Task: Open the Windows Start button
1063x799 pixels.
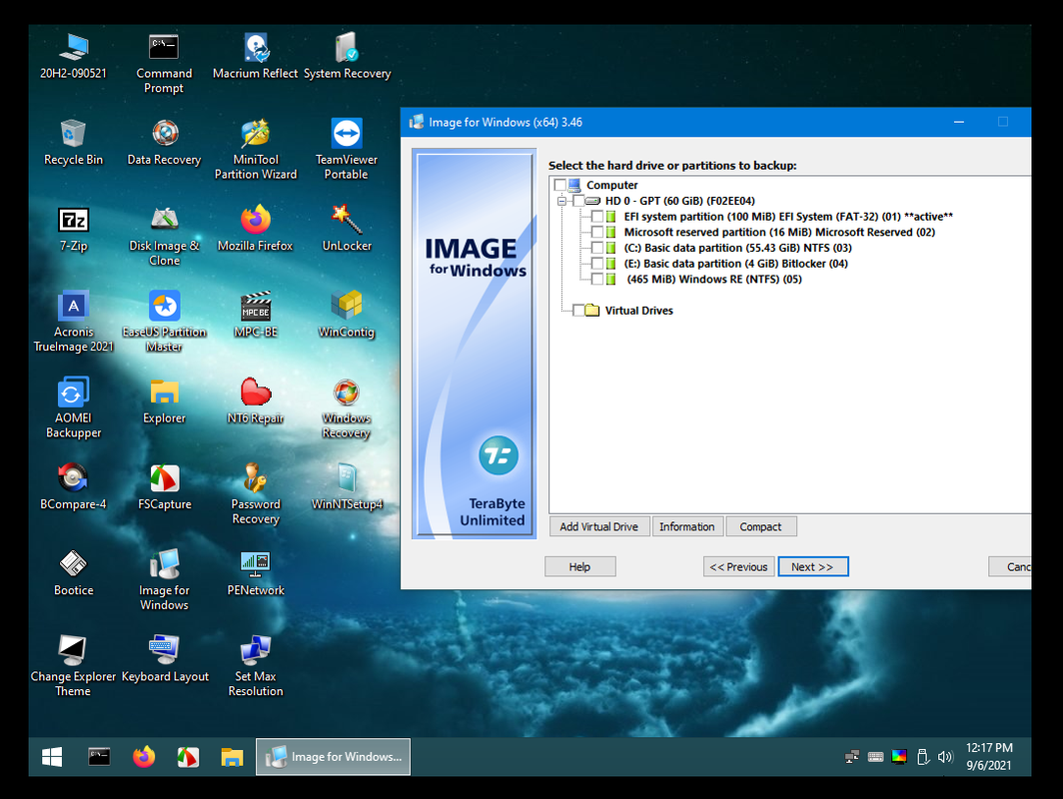Action: pyautogui.click(x=52, y=756)
